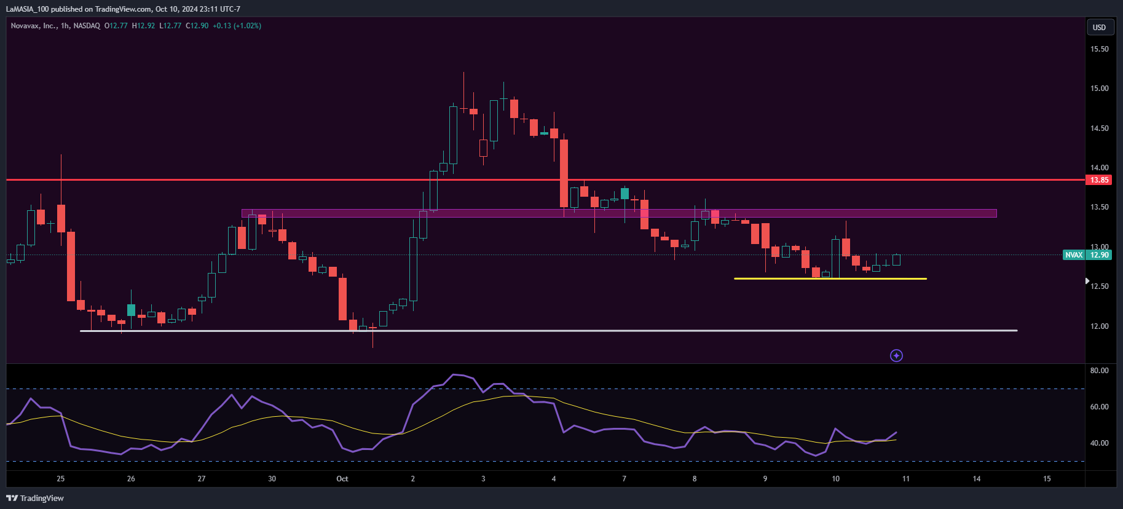
Task: Click the Novavax, Inc. symbol title
Action: tap(34, 26)
